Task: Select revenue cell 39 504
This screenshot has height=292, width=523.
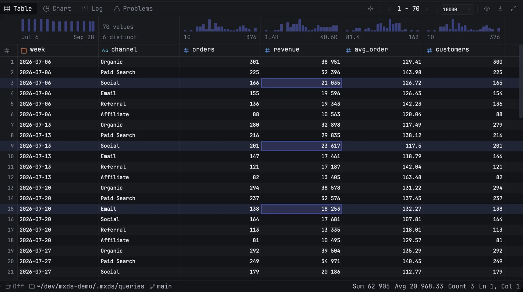Action: click(x=301, y=251)
